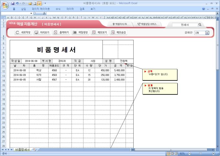Select the 서랍 item cell
The image size is (220, 156).
tap(39, 79)
